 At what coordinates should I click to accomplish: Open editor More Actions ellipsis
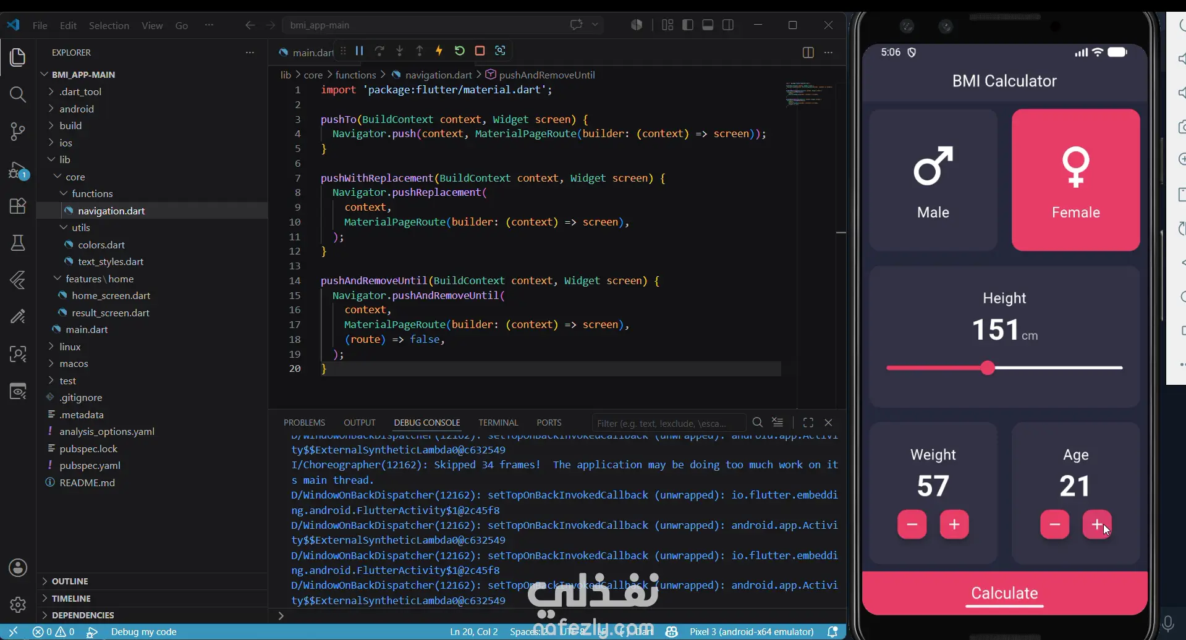pyautogui.click(x=828, y=53)
